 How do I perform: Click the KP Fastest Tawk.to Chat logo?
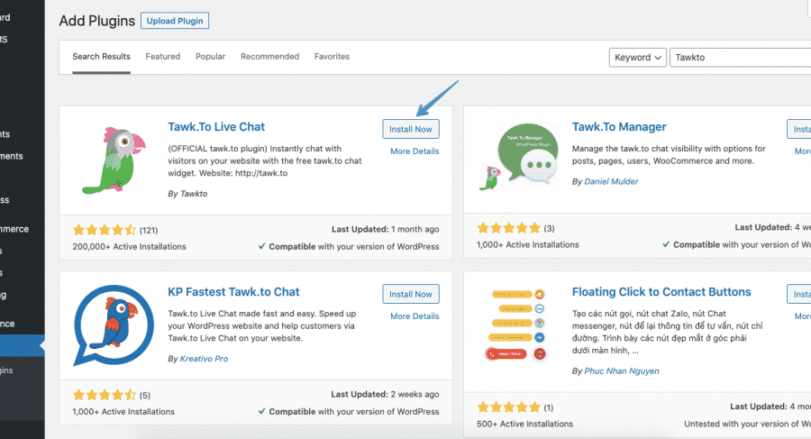click(x=114, y=325)
